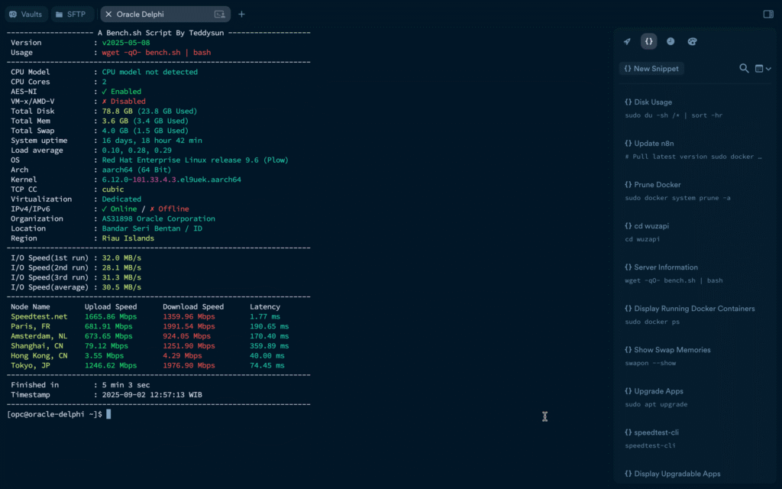Switch to the Vaults tab
Screen dimensions: 782x489
point(26,15)
